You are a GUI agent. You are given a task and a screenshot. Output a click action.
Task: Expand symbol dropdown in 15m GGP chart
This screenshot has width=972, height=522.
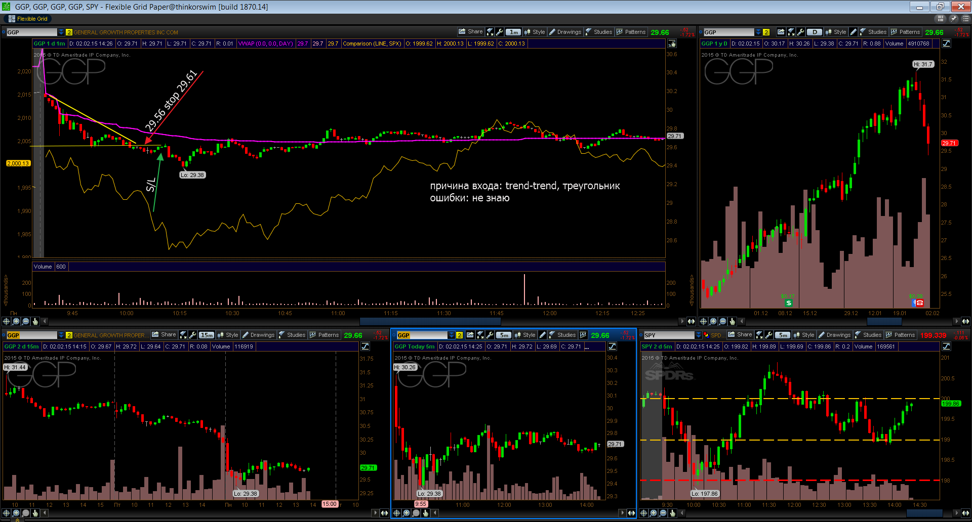61,335
